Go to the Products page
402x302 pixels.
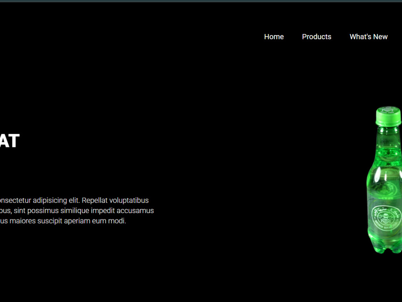[x=317, y=37]
